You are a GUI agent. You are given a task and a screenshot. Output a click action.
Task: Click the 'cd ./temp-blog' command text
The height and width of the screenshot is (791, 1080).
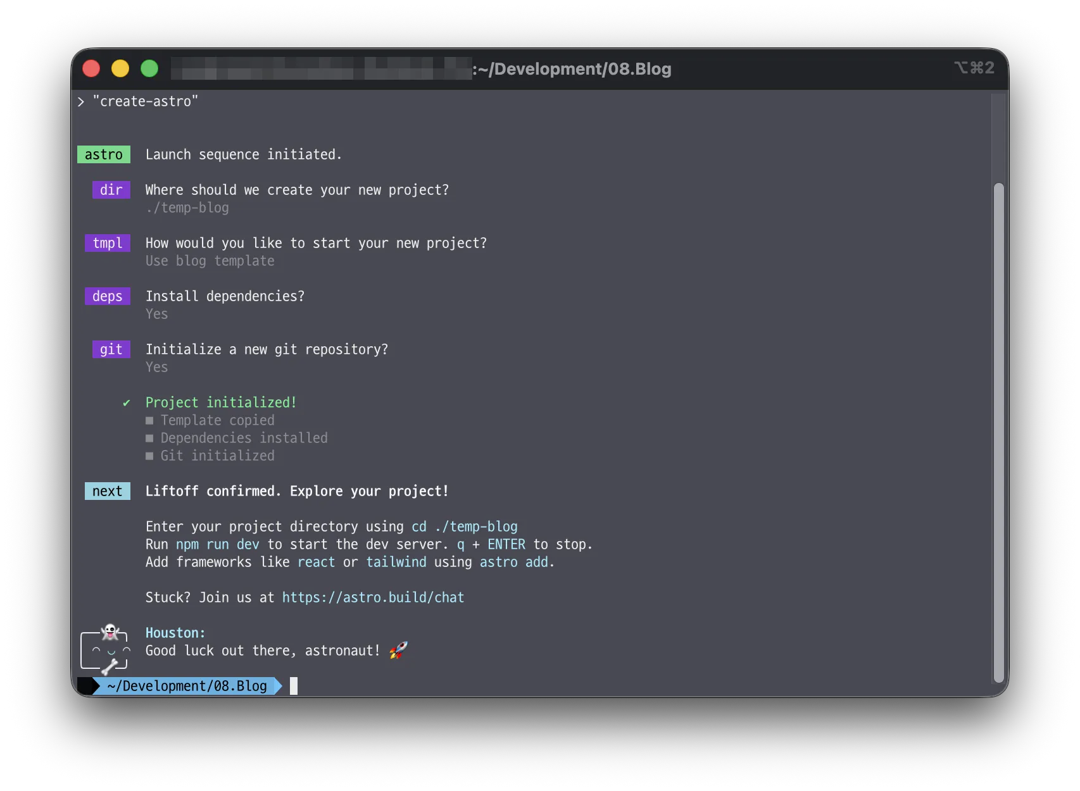point(465,526)
